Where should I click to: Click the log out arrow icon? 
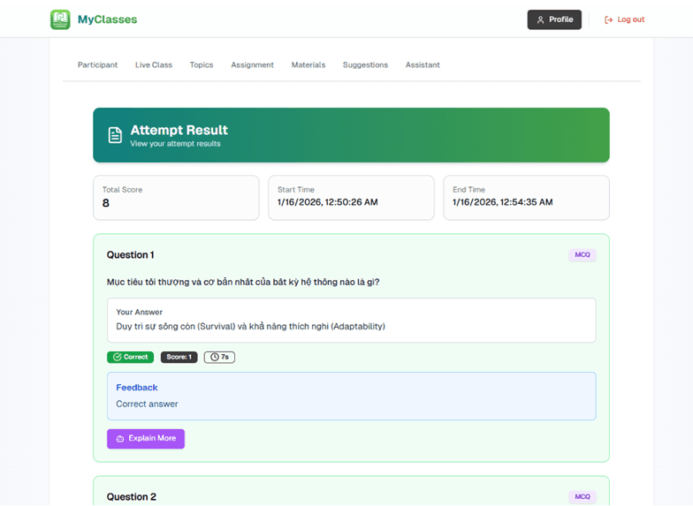(608, 19)
